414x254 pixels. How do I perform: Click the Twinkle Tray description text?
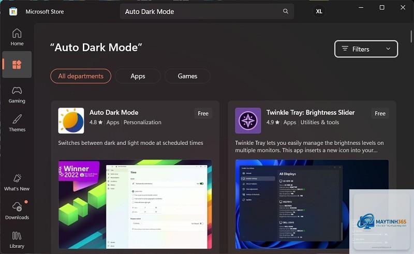coord(309,146)
